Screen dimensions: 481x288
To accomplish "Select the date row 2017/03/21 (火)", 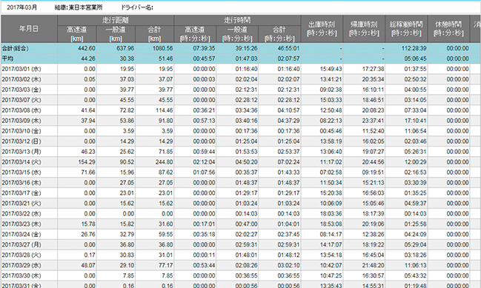I will click(x=21, y=204).
